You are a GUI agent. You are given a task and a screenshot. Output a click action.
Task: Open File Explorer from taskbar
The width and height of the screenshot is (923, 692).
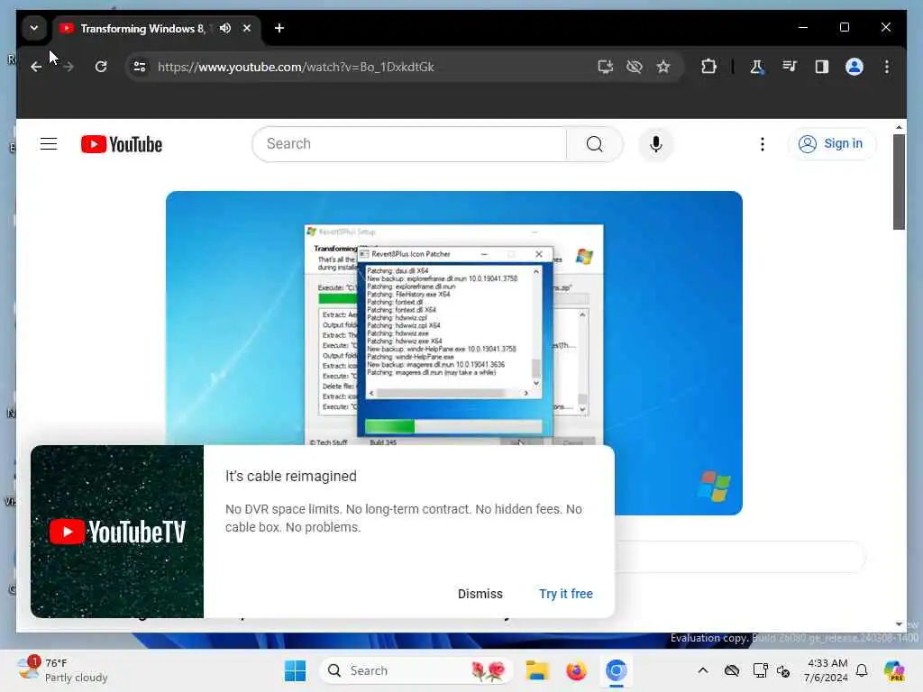point(537,670)
